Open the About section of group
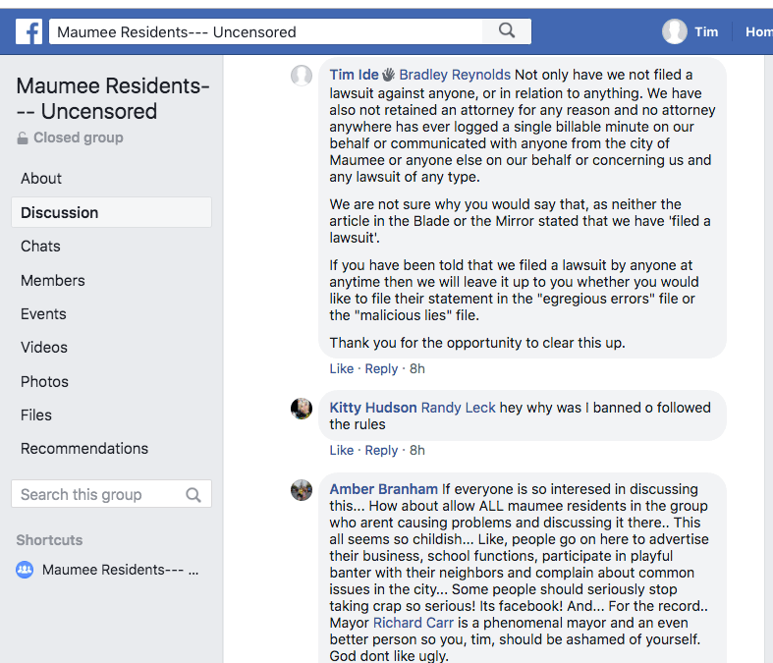 (x=41, y=179)
